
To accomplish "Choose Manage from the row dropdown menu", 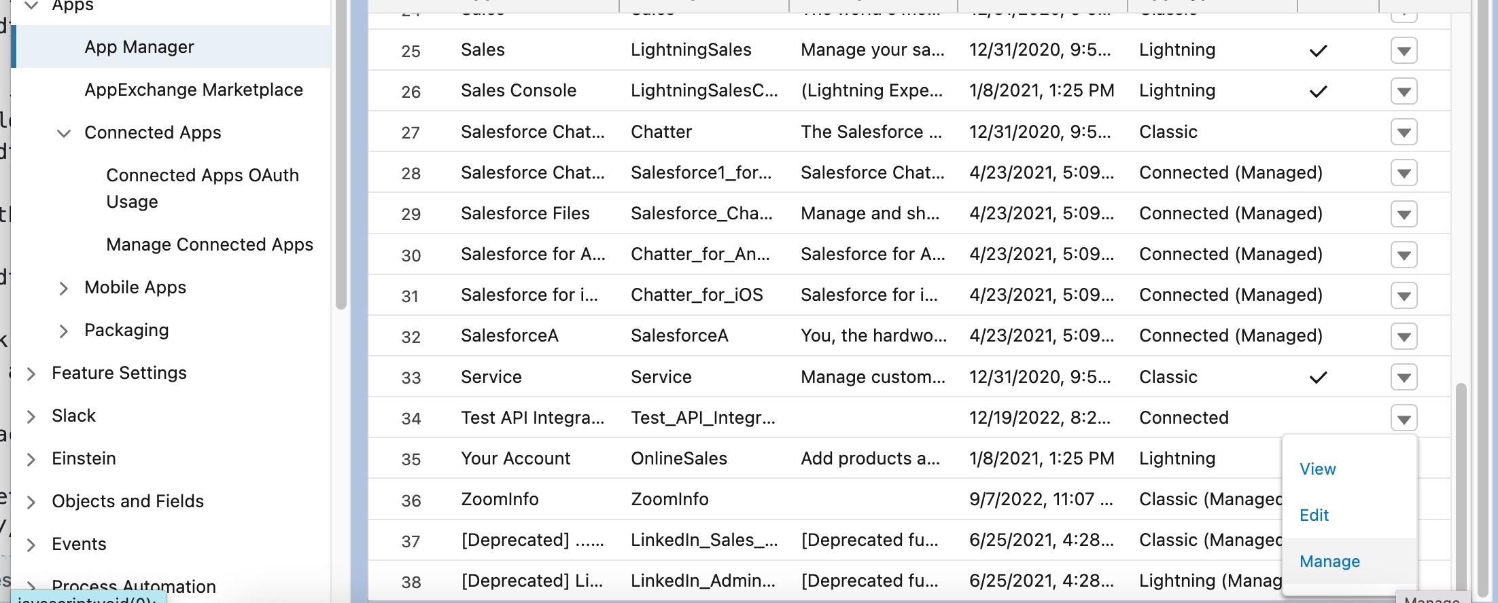I will [x=1329, y=562].
